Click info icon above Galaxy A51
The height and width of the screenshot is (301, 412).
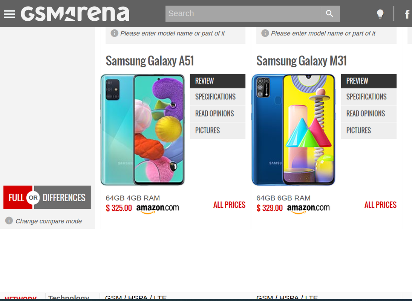click(114, 33)
